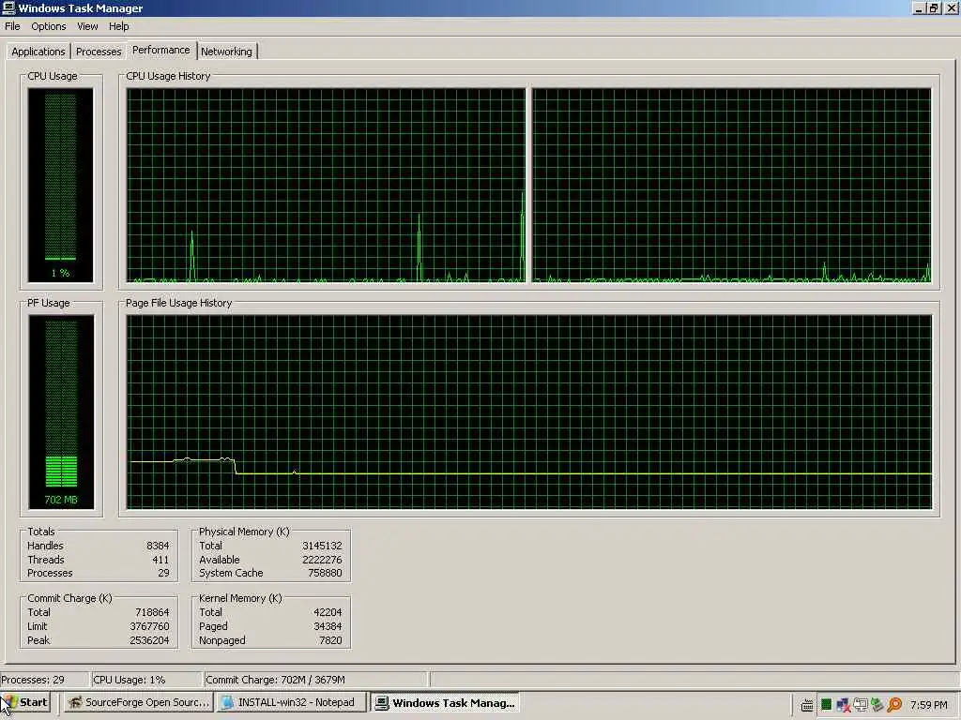Click the System Cache label

point(231,573)
